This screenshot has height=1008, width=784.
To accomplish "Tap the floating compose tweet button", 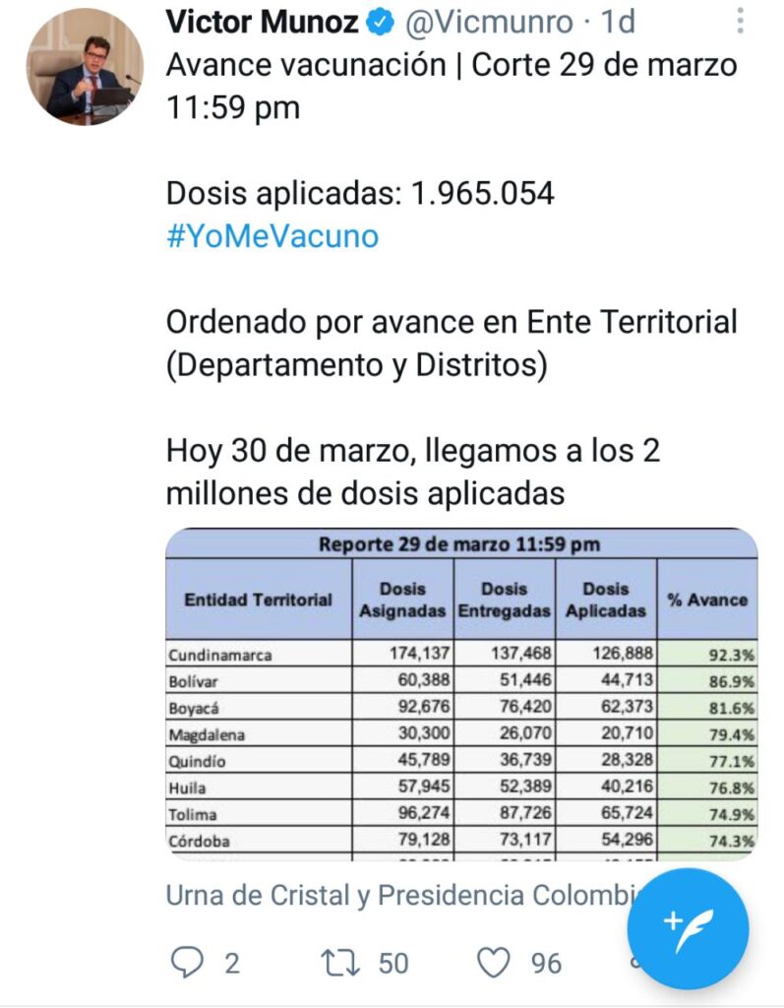I will point(688,925).
